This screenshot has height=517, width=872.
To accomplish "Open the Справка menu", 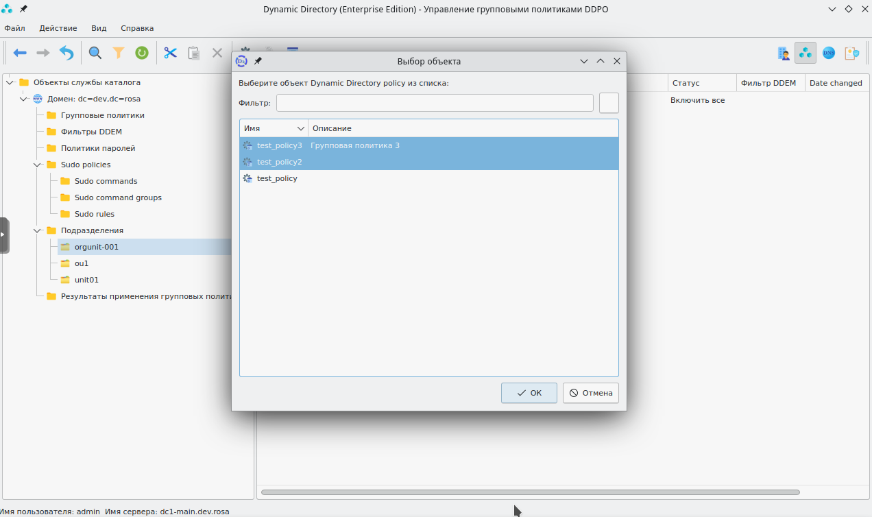I will 137,28.
